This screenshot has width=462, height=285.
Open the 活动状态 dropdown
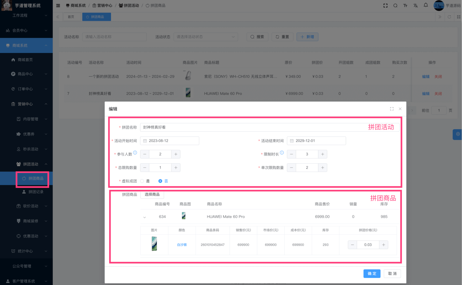coord(206,37)
